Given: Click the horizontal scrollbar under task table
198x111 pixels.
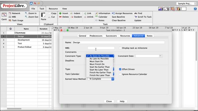Looking at the screenshot, I should click(14, 109).
